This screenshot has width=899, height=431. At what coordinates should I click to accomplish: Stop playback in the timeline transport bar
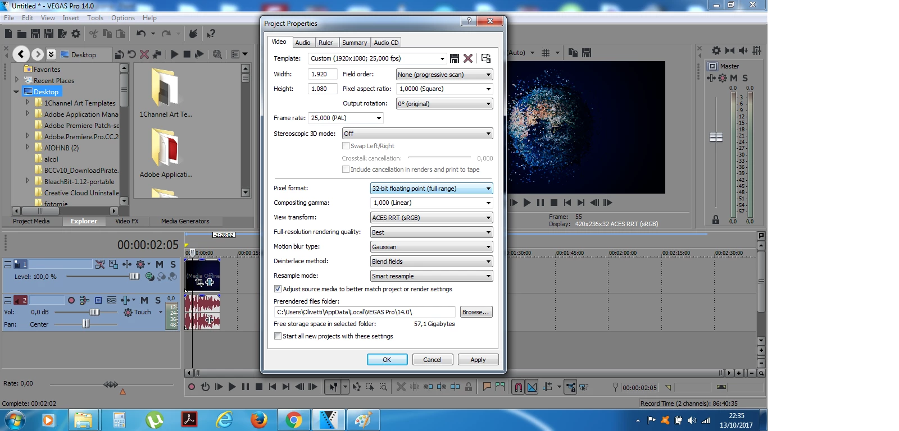(x=259, y=387)
